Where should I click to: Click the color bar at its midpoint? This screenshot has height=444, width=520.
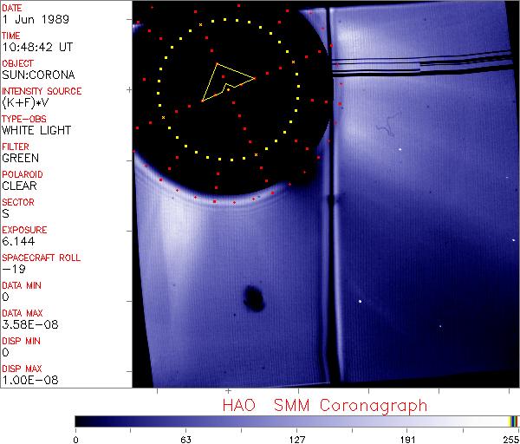pos(296,421)
